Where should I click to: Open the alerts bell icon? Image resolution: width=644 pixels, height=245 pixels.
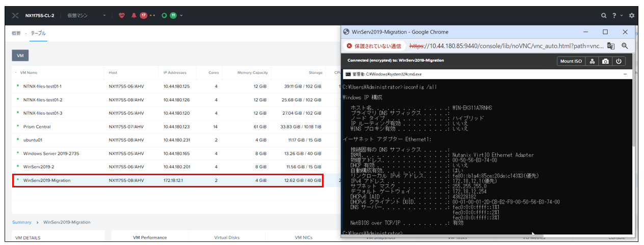[x=134, y=16]
